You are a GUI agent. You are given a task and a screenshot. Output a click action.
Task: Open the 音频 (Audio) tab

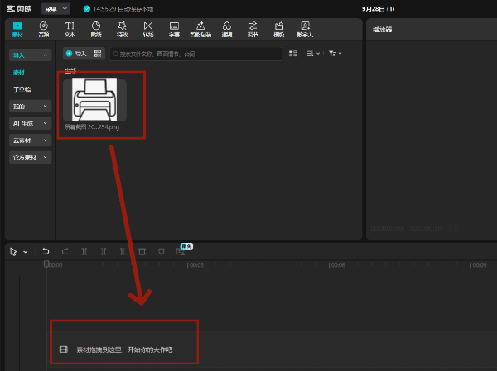(44, 30)
